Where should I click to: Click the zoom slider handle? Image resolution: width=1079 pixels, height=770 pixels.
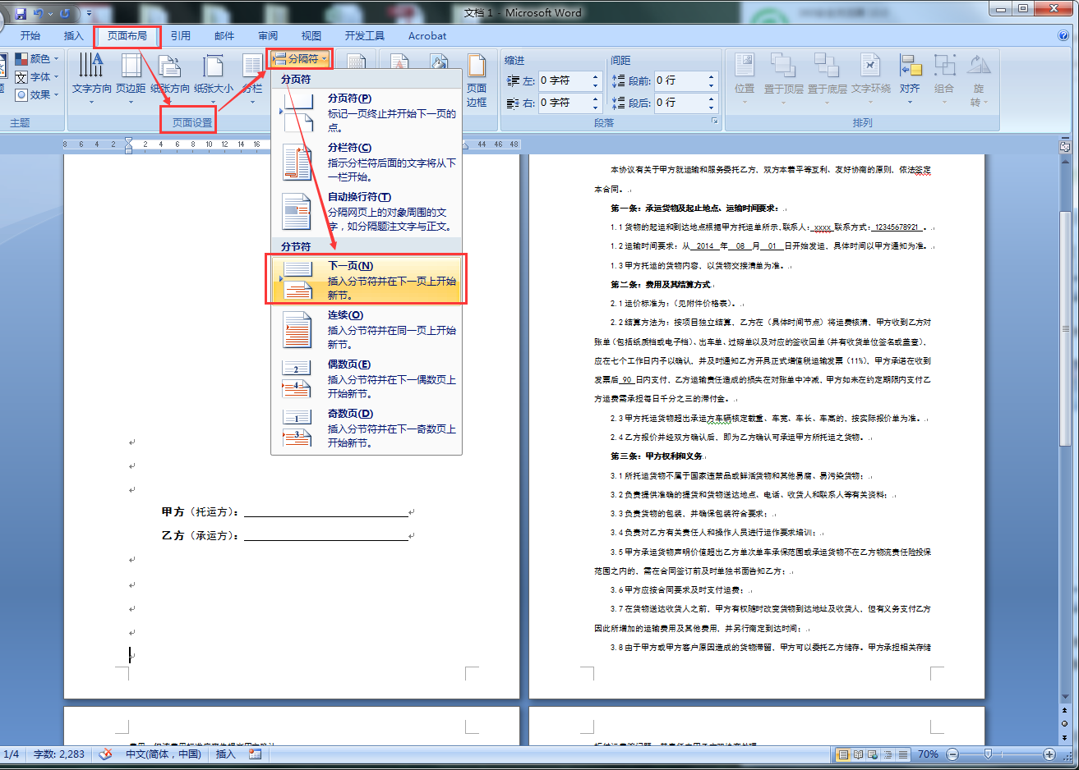click(x=988, y=754)
